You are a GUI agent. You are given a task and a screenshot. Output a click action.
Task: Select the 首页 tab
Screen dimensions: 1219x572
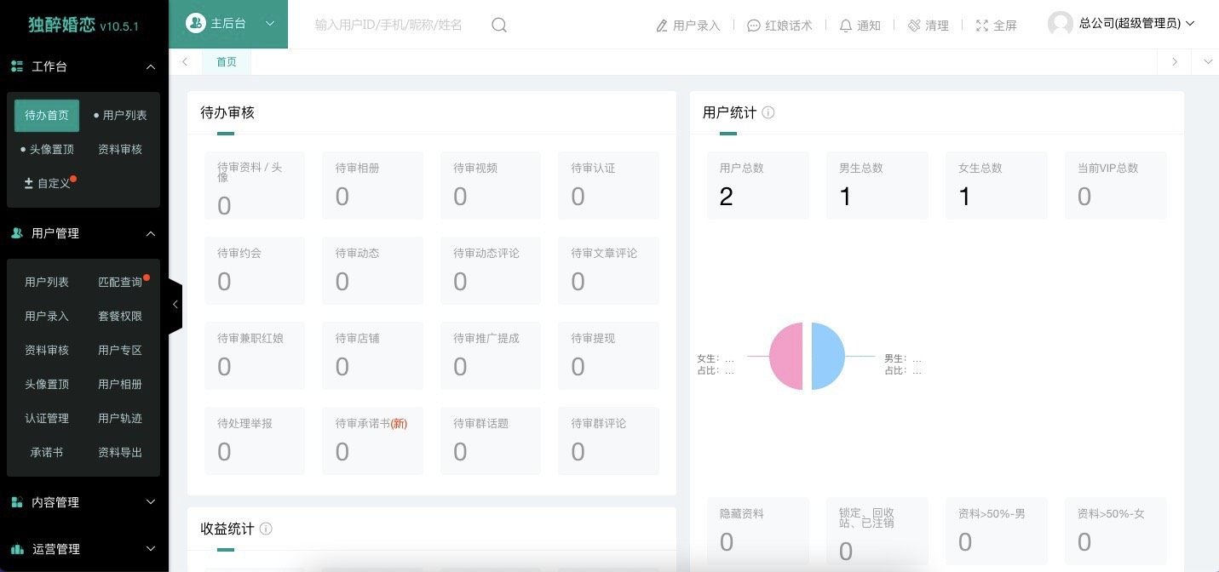[227, 61]
